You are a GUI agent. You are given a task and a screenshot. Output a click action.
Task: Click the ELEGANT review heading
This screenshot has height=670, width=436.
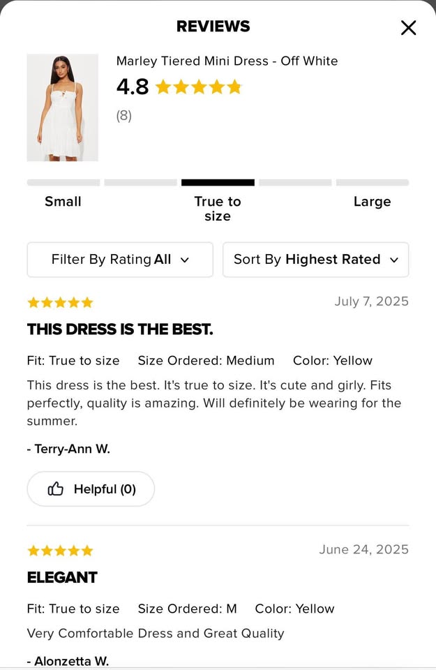click(62, 577)
